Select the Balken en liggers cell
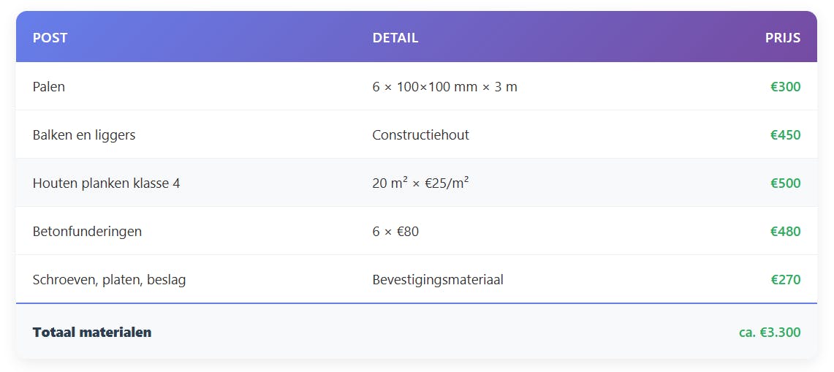The height and width of the screenshot is (372, 834). [84, 135]
